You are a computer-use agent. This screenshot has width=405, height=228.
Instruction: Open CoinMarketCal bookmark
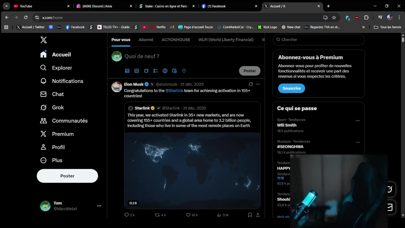(235, 27)
